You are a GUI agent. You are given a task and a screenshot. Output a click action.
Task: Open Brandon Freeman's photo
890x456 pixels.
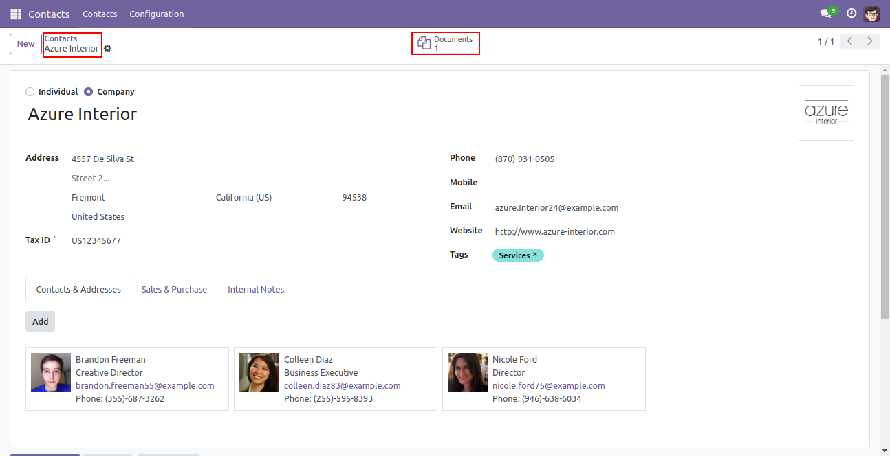tap(51, 373)
